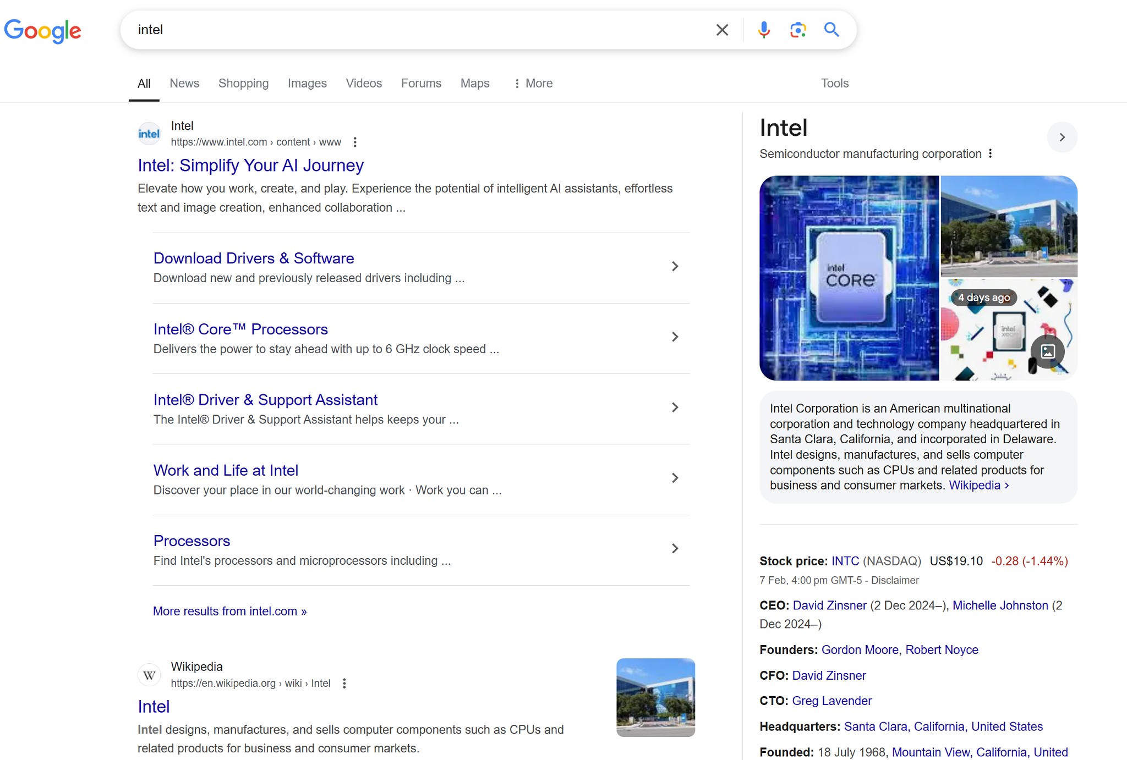
Task: Expand the Intel knowledge panel arrow button
Action: point(1062,137)
